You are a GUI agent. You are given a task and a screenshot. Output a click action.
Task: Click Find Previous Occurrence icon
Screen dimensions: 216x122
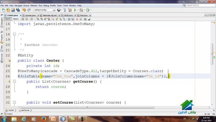41,19
